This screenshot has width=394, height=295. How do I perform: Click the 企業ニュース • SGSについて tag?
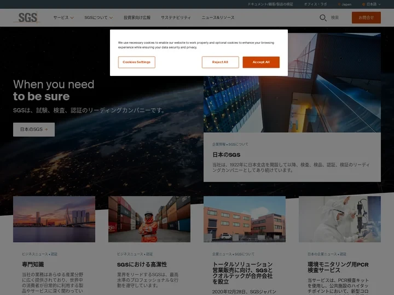[x=233, y=254]
